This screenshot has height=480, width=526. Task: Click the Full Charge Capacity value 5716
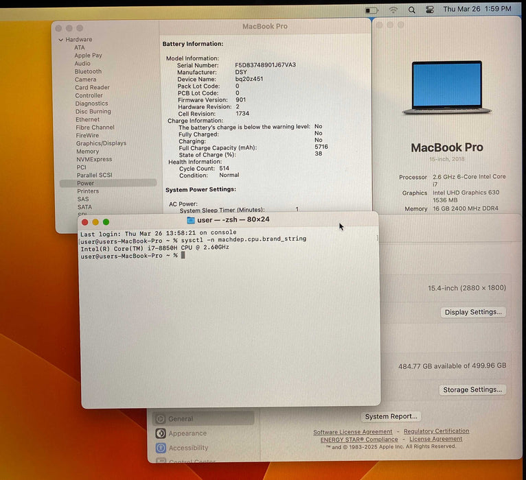321,147
